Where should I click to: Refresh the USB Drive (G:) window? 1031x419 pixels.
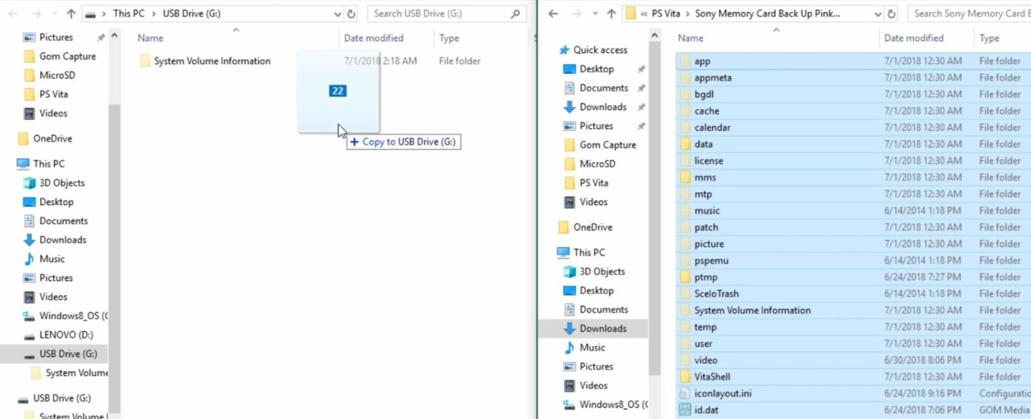click(351, 14)
